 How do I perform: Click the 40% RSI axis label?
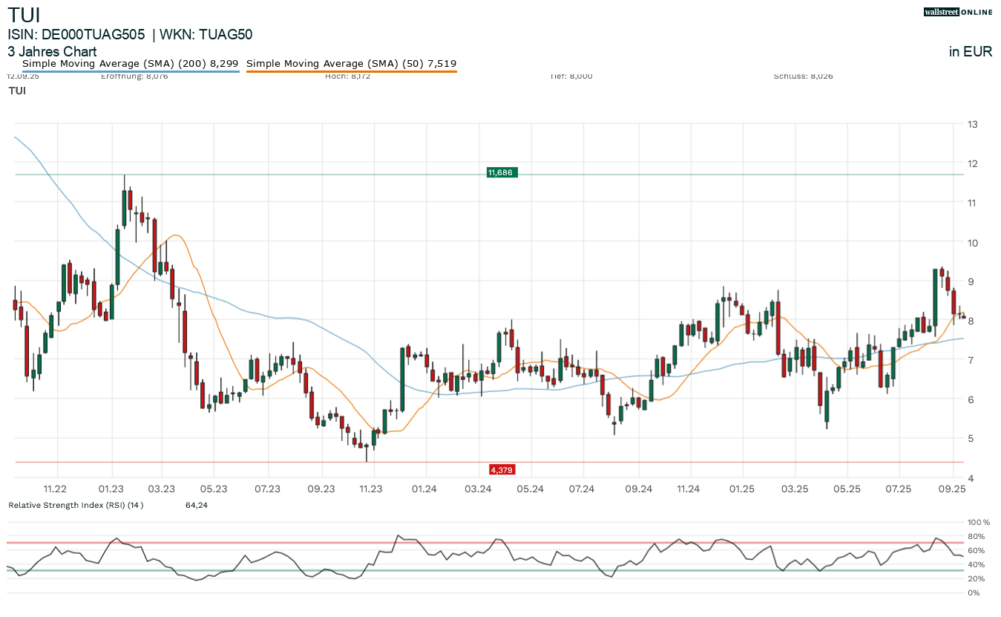tap(977, 564)
